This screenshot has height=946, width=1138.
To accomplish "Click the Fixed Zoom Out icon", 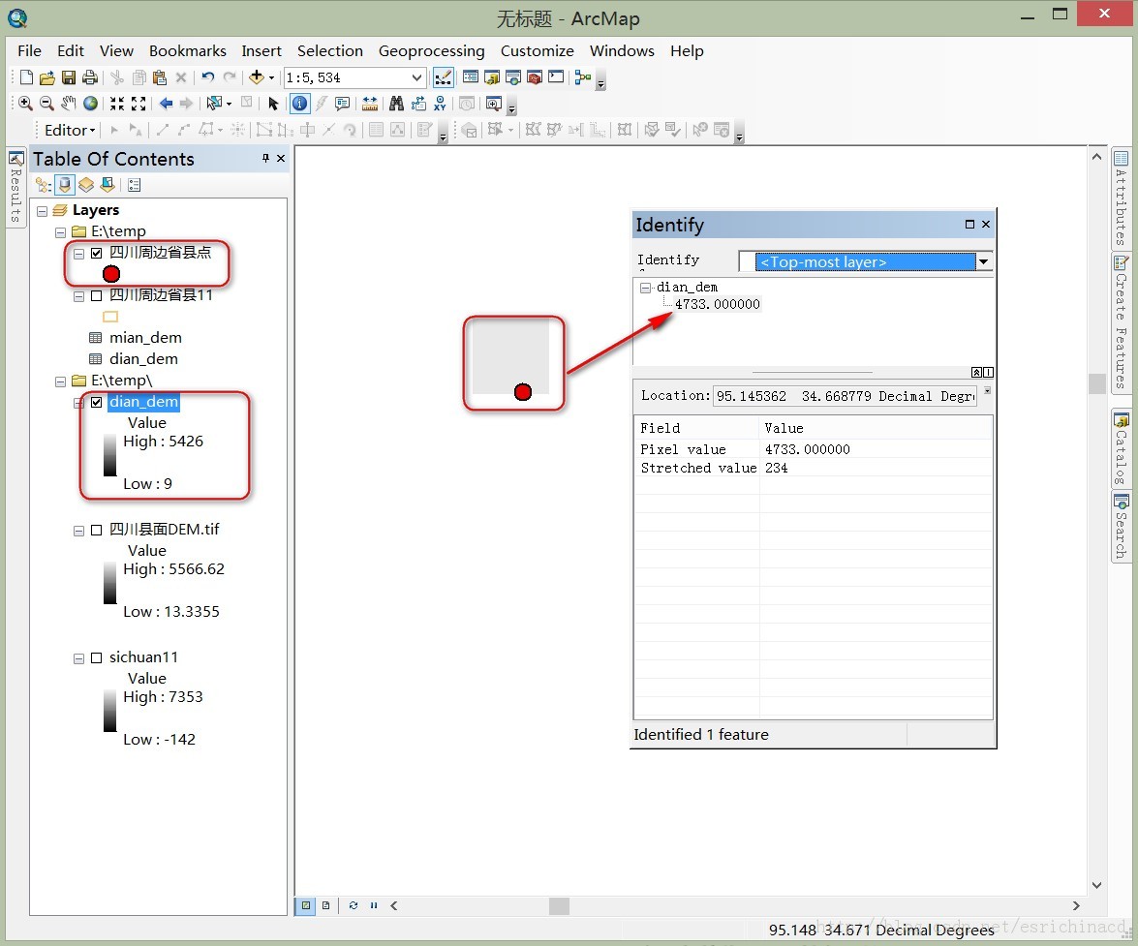I will click(x=138, y=104).
